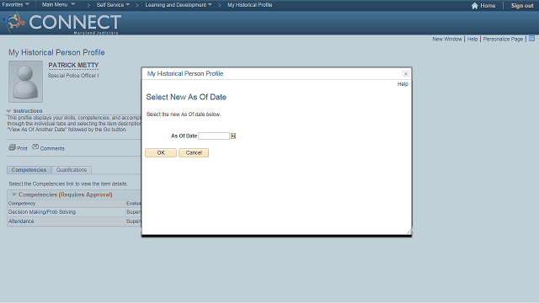
Task: Click the CONNECT Maryland Judiciary logo
Action: click(x=61, y=23)
